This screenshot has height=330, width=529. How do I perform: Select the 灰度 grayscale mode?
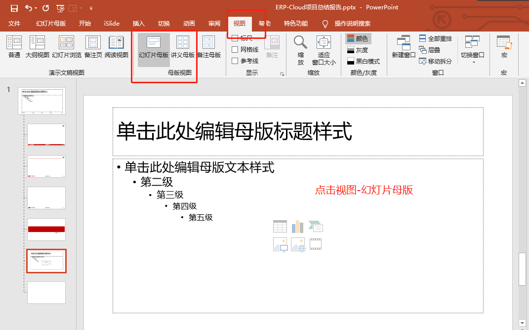click(358, 50)
